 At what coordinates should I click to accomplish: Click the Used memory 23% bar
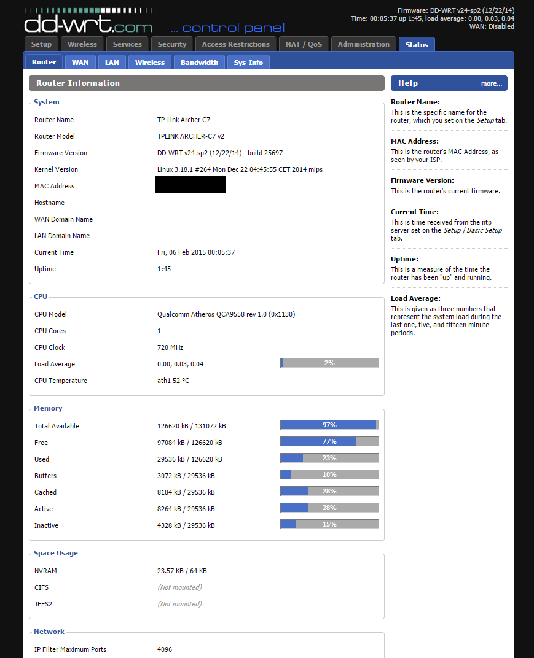(329, 458)
